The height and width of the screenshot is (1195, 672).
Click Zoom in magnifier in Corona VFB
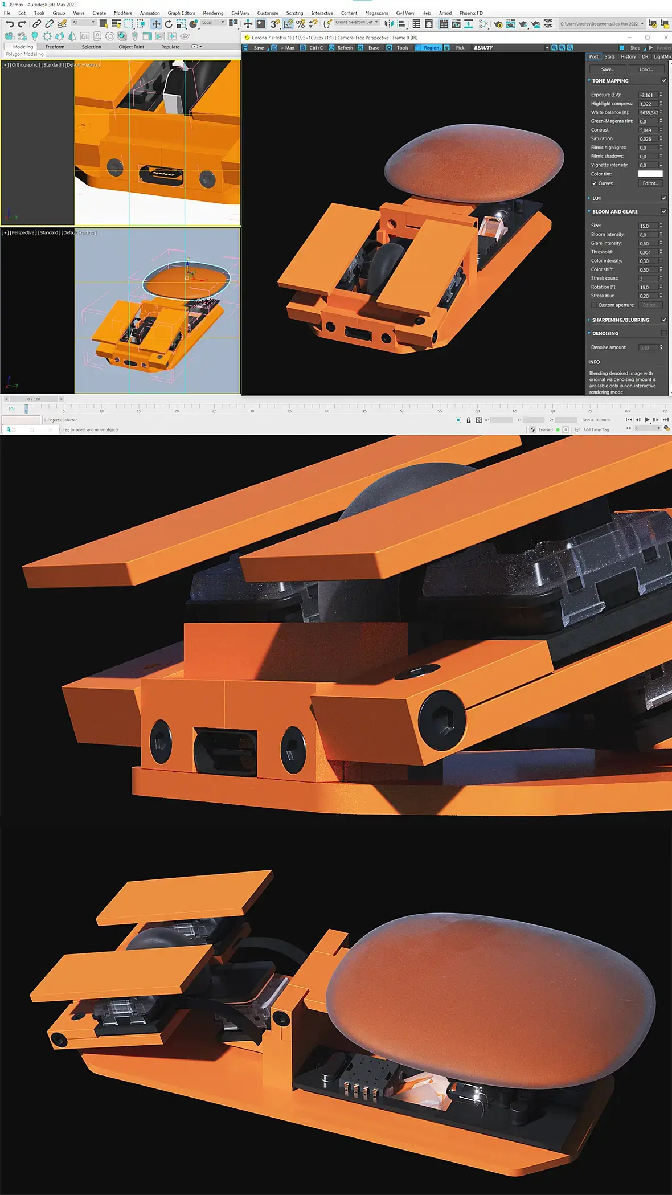(x=554, y=48)
